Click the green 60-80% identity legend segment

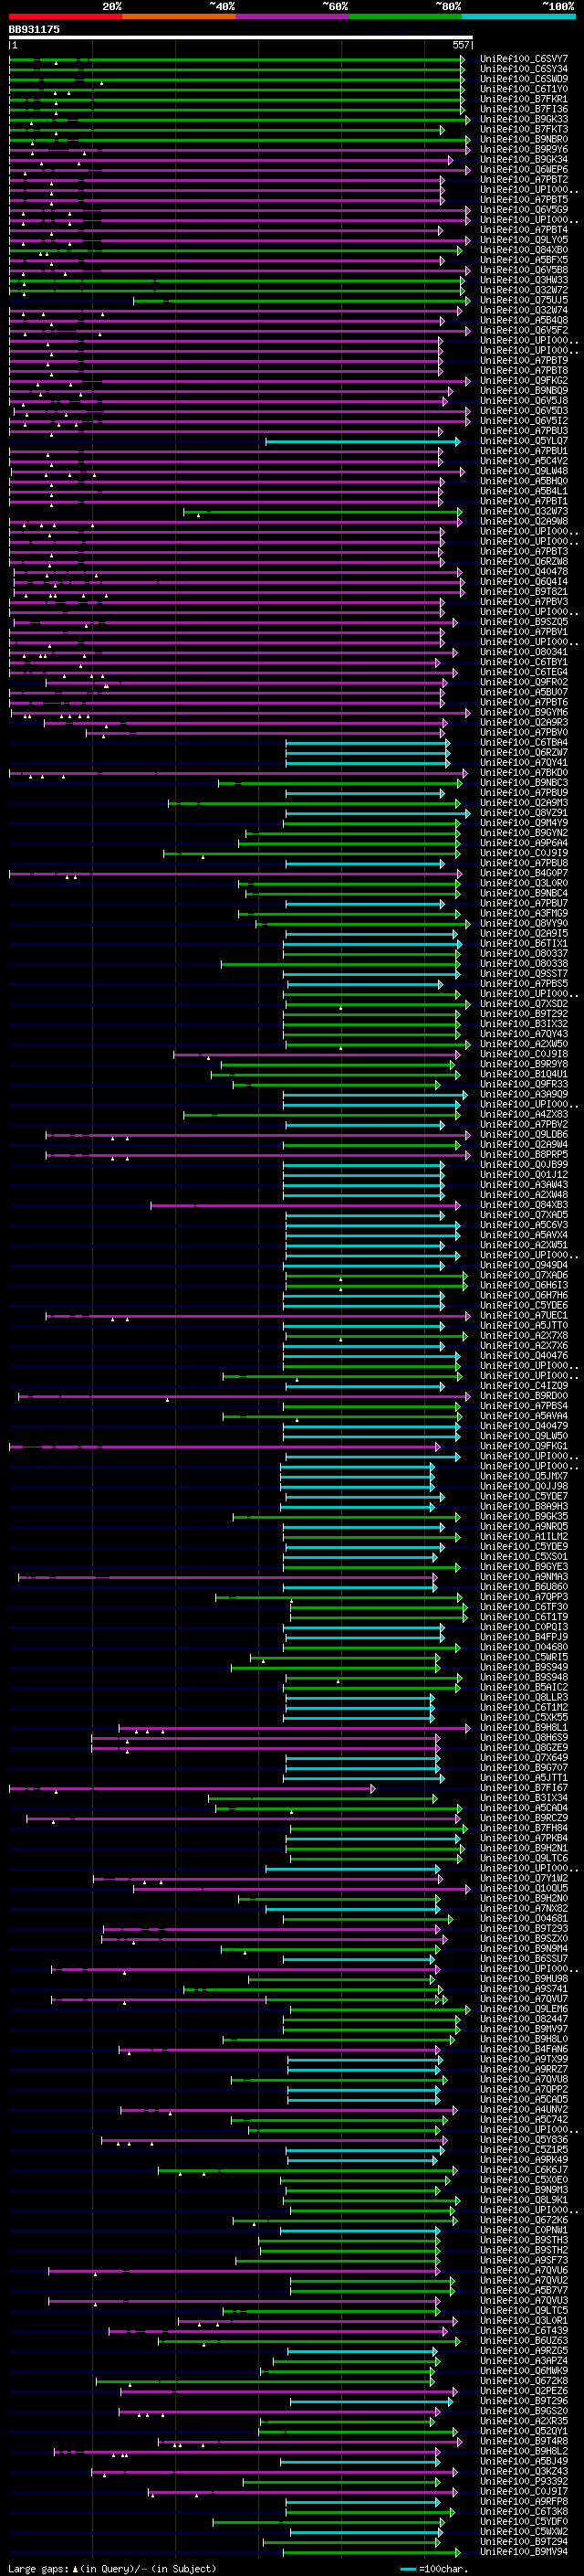[405, 17]
